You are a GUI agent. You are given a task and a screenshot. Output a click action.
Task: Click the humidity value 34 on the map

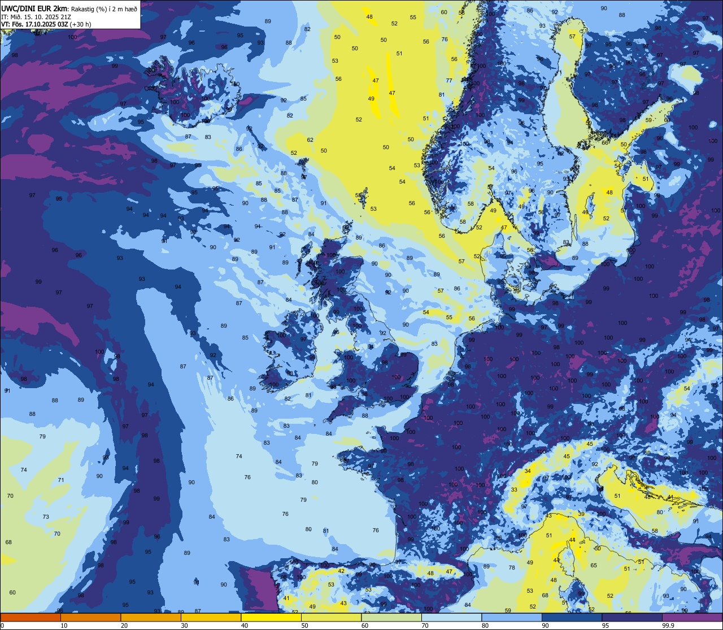click(528, 471)
